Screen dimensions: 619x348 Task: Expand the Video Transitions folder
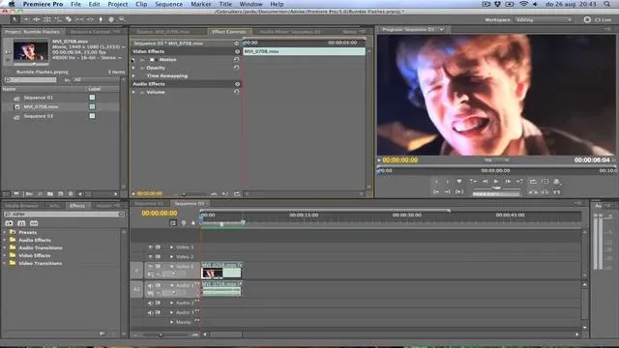[x=5, y=263]
